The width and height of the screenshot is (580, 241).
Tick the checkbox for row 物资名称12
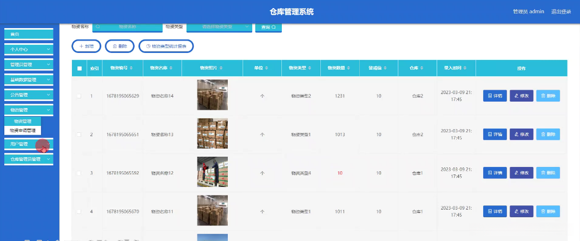tap(79, 173)
